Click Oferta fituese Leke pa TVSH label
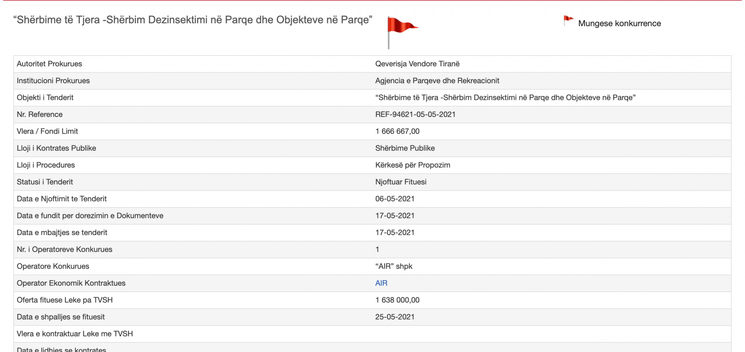Image resolution: width=745 pixels, height=352 pixels. pyautogui.click(x=64, y=300)
